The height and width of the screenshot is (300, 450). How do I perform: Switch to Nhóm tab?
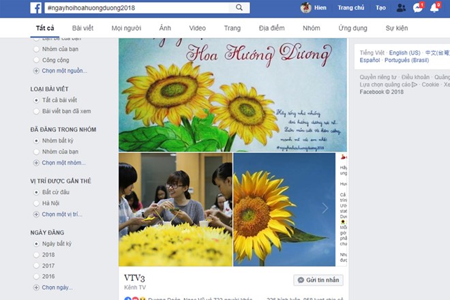[x=312, y=28]
